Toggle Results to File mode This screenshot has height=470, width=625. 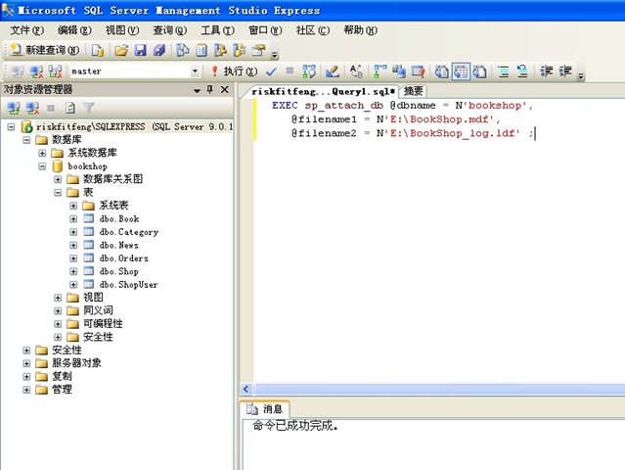[x=479, y=71]
